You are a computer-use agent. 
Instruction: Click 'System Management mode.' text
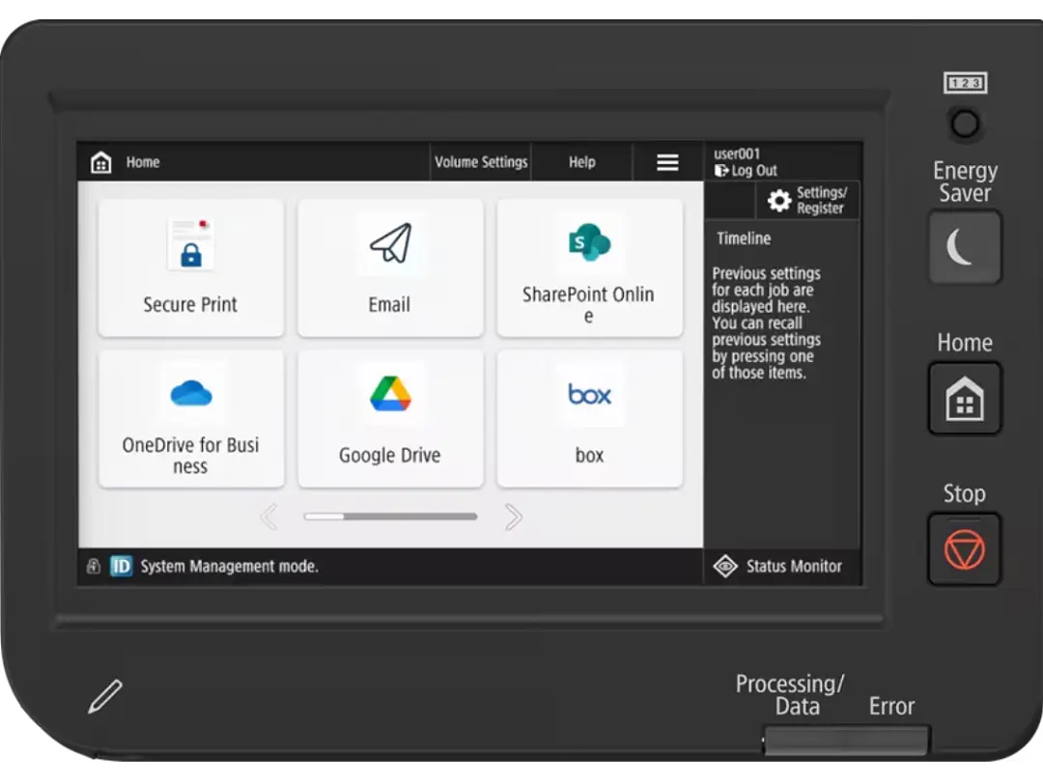(230, 566)
